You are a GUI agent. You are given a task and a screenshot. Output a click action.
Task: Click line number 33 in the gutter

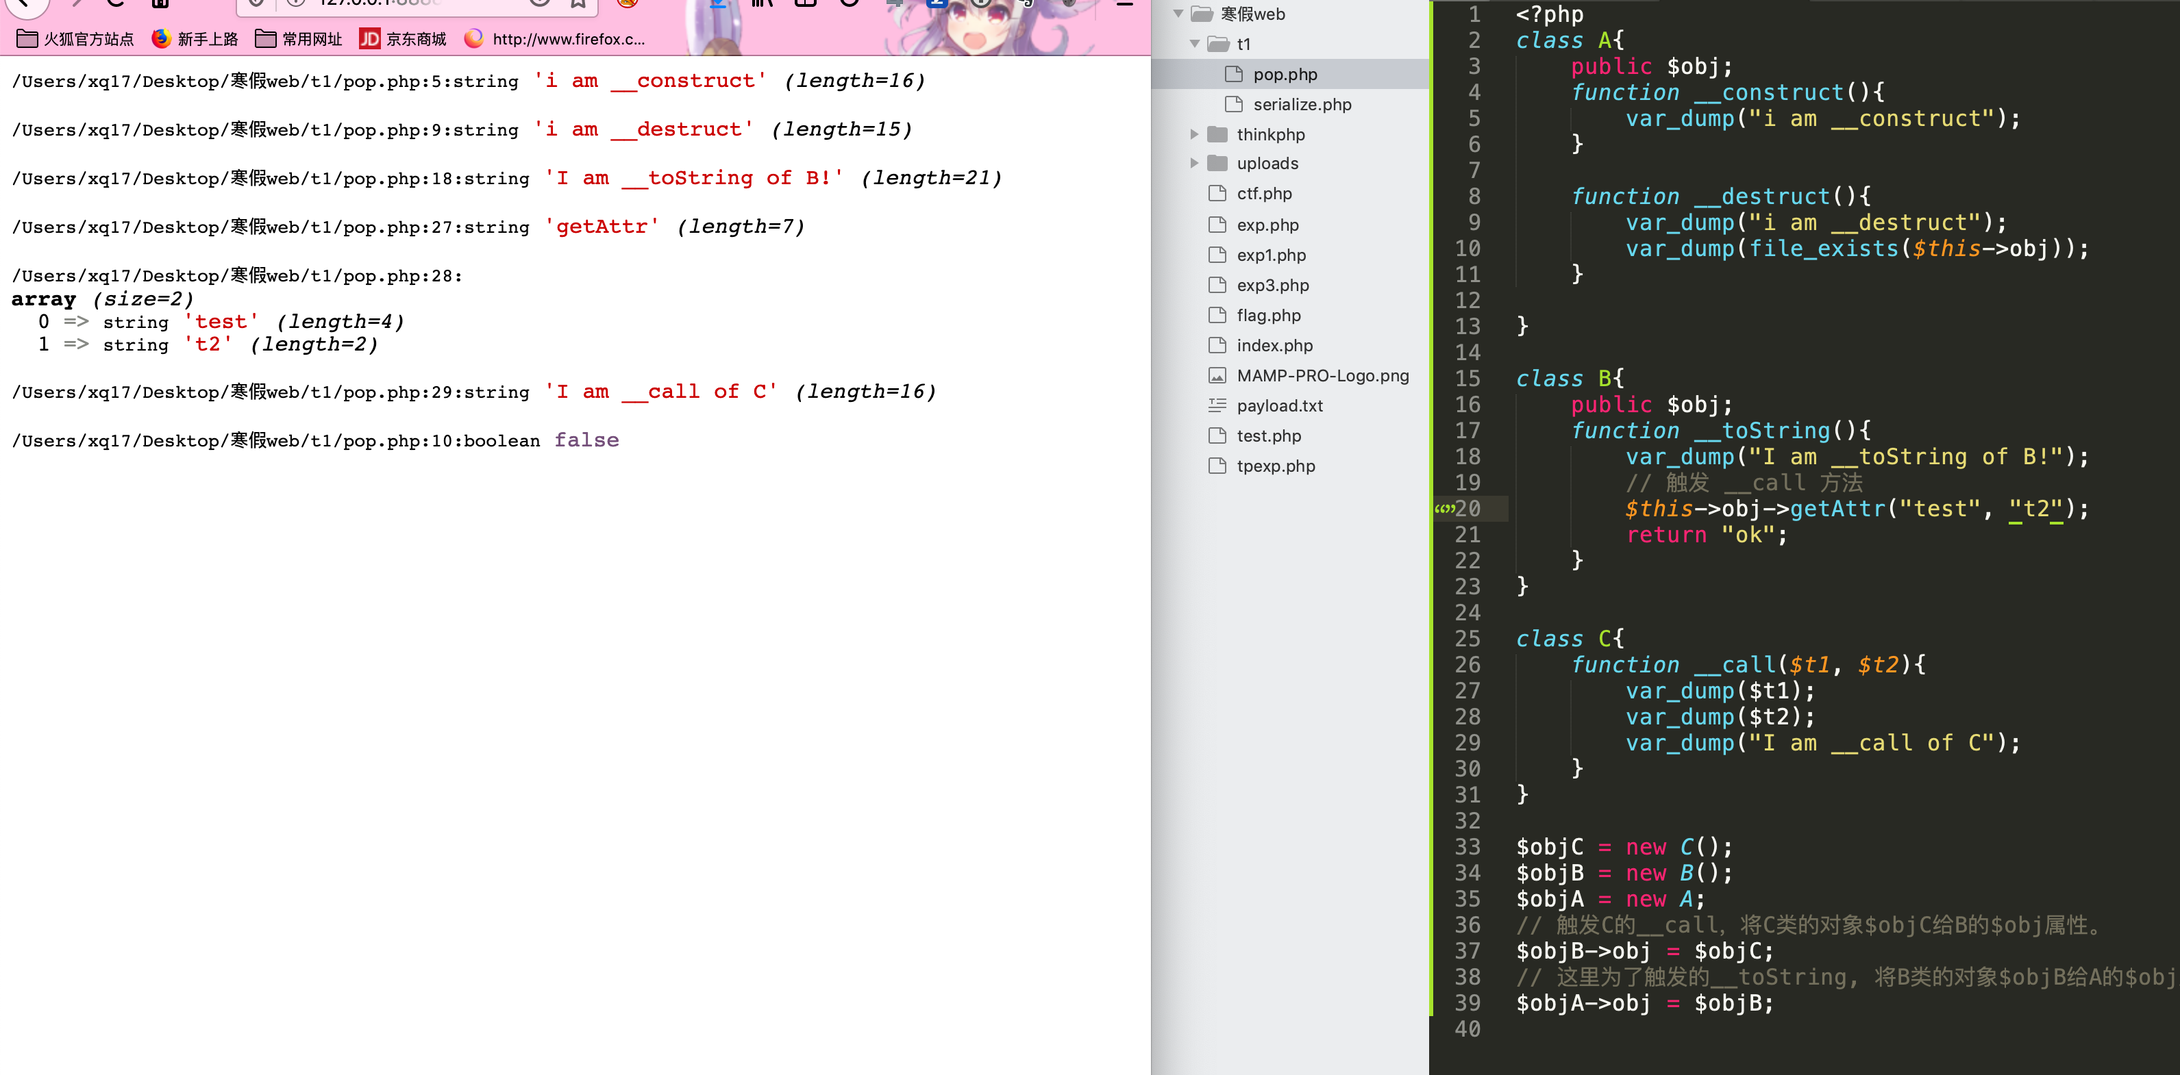click(x=1467, y=846)
